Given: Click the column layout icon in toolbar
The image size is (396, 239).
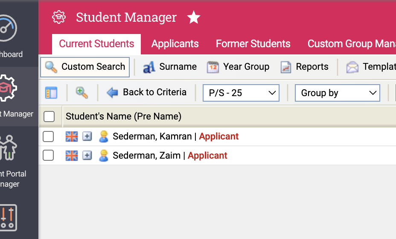Looking at the screenshot, I should point(51,93).
